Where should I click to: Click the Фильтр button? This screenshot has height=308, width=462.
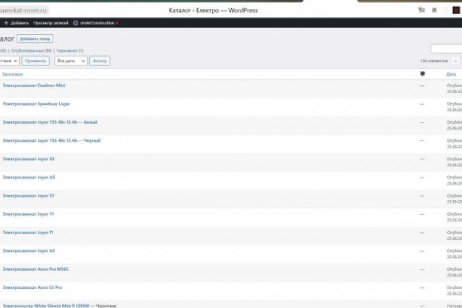coord(99,61)
